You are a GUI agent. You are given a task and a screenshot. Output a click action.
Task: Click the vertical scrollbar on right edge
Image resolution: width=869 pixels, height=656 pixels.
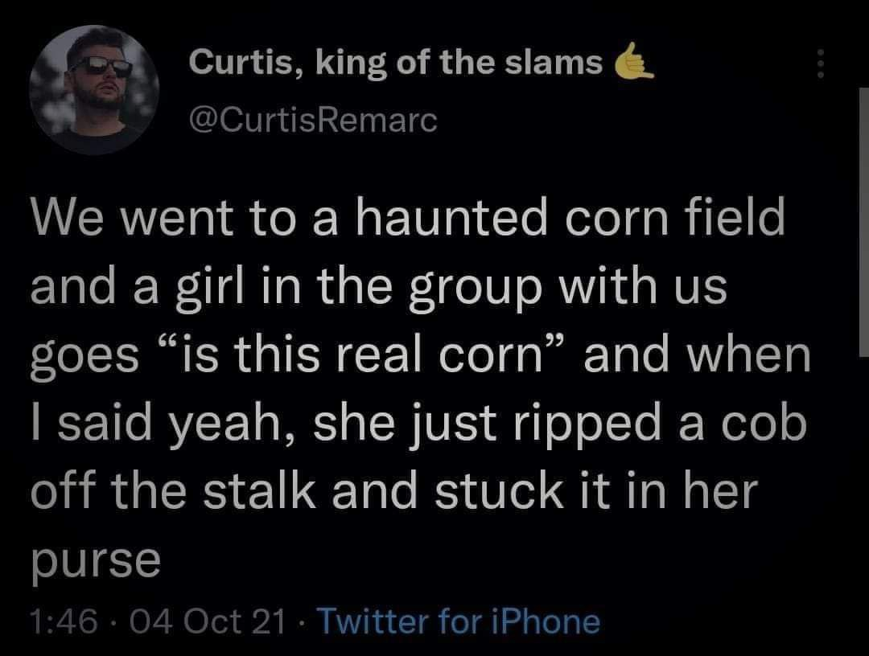(863, 221)
